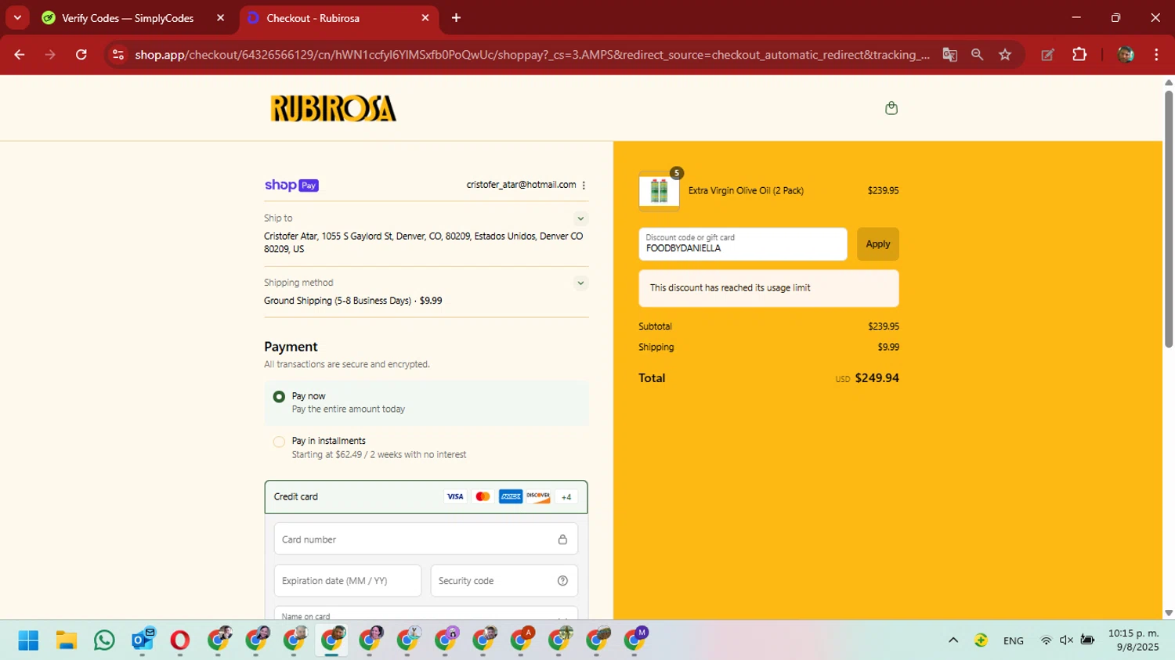Open a new browser tab
Viewport: 1175px width, 660px height.
point(456,18)
